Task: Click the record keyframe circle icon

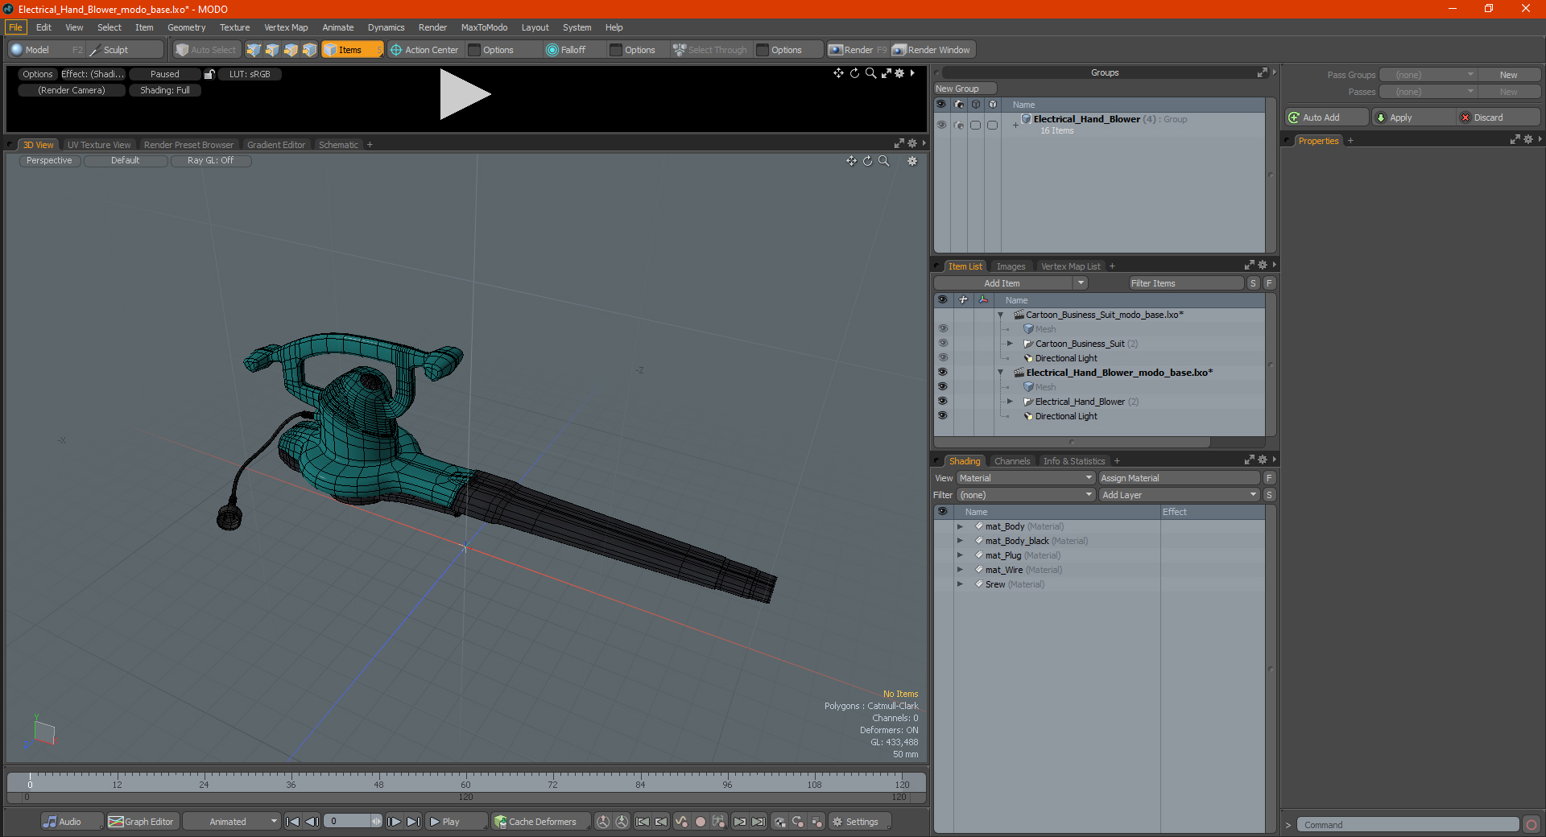Action: click(701, 822)
